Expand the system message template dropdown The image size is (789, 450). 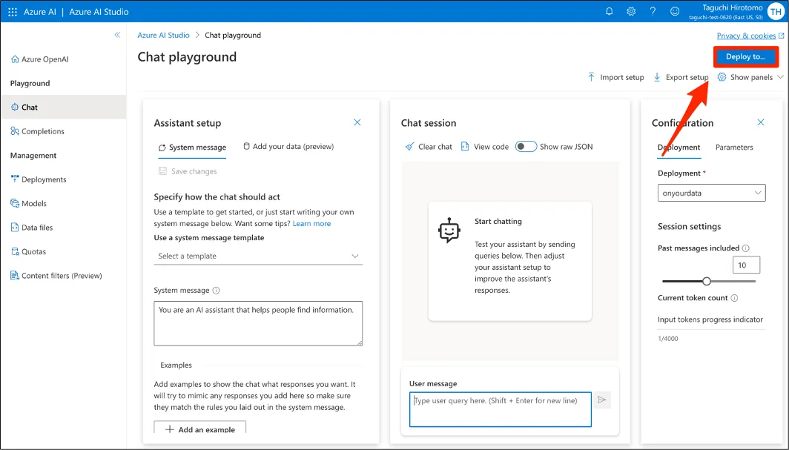click(x=258, y=256)
